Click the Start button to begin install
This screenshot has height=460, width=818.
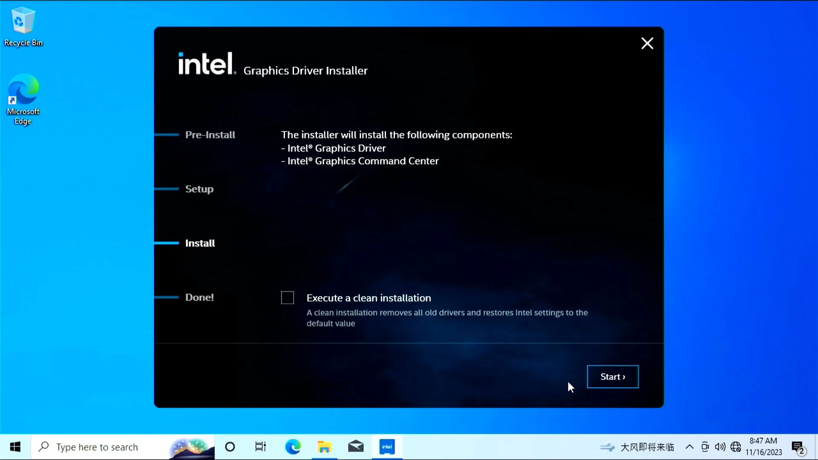[x=613, y=377]
